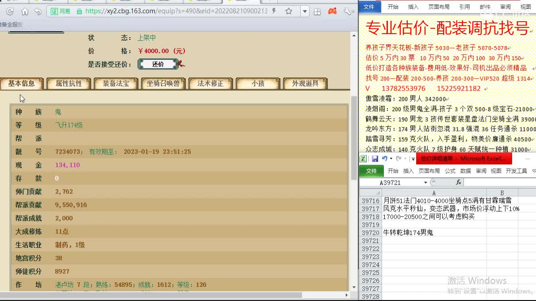536x301 pixels.
Task: Save workbook with Excel save icon
Action: point(375,158)
